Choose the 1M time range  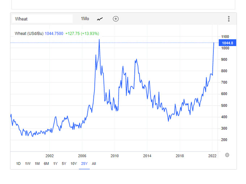[x=37, y=163]
